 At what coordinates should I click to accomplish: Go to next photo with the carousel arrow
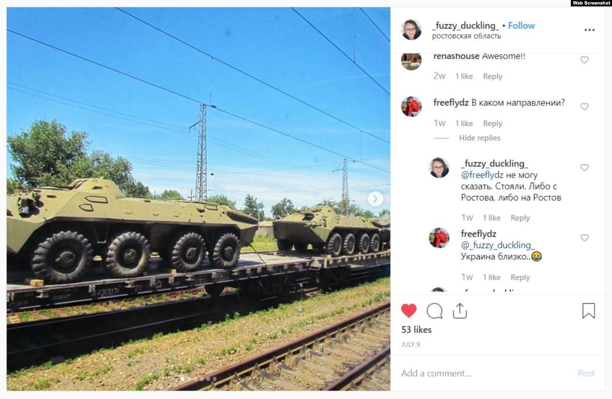click(x=375, y=199)
